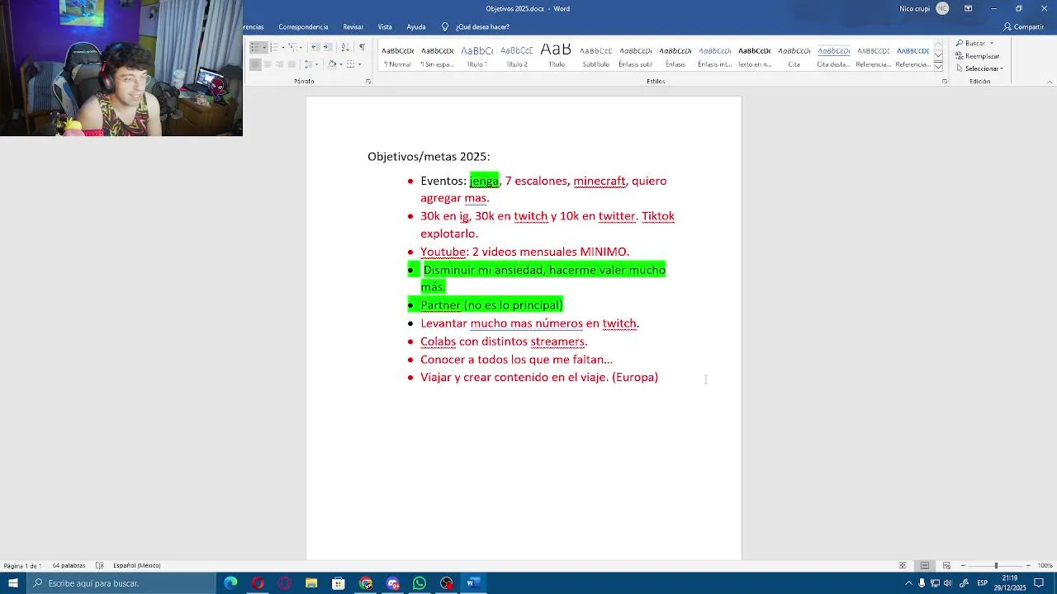Decrease paragraph indent
The width and height of the screenshot is (1057, 594).
(x=314, y=47)
